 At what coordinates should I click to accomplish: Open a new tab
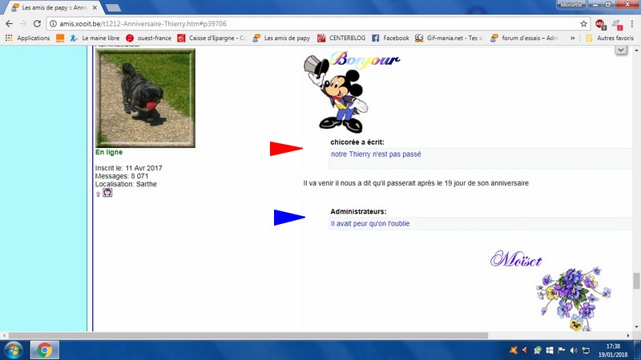point(113,8)
